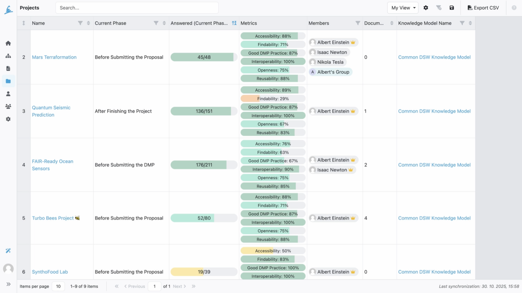Open the Current Phase filter dropdown
522x293 pixels.
[x=156, y=23]
